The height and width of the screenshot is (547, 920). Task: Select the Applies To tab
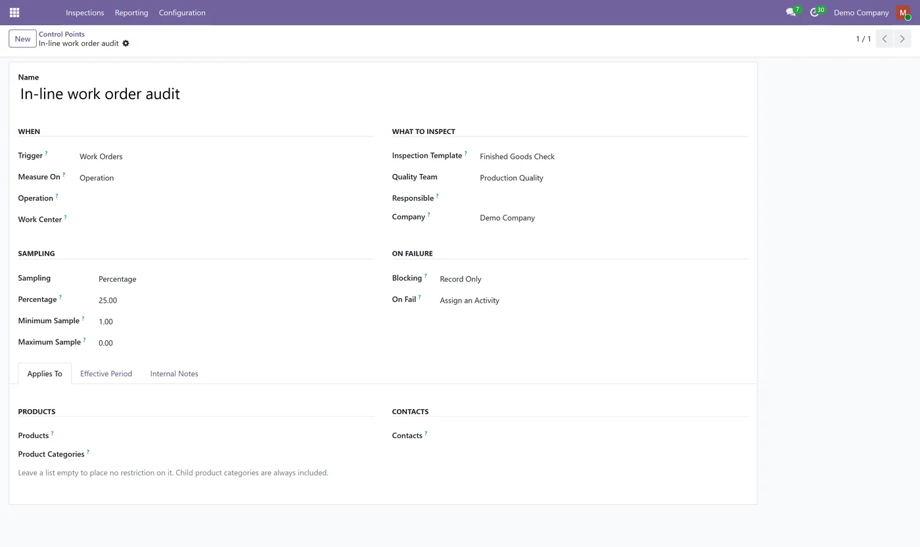coord(45,374)
